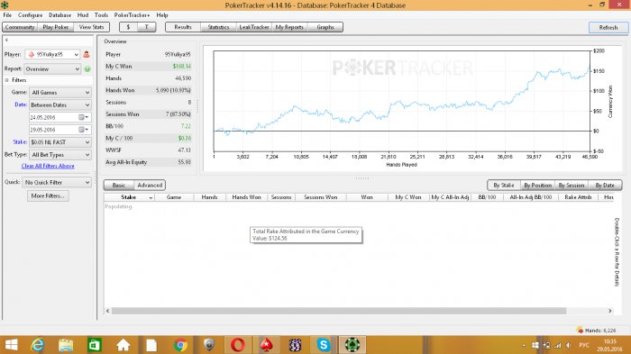Click the player profile icon beside Player dropdown

tap(87, 54)
